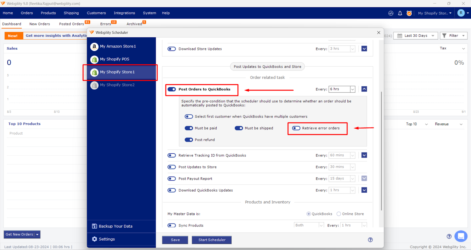
Task: Toggle Must be shipped switch
Action: [239, 128]
